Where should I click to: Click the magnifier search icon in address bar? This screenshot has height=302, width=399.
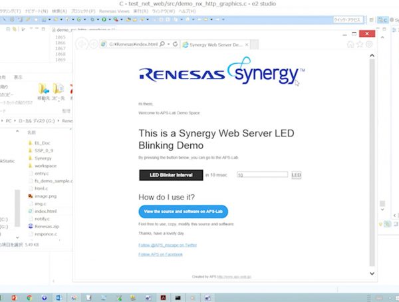click(x=162, y=44)
